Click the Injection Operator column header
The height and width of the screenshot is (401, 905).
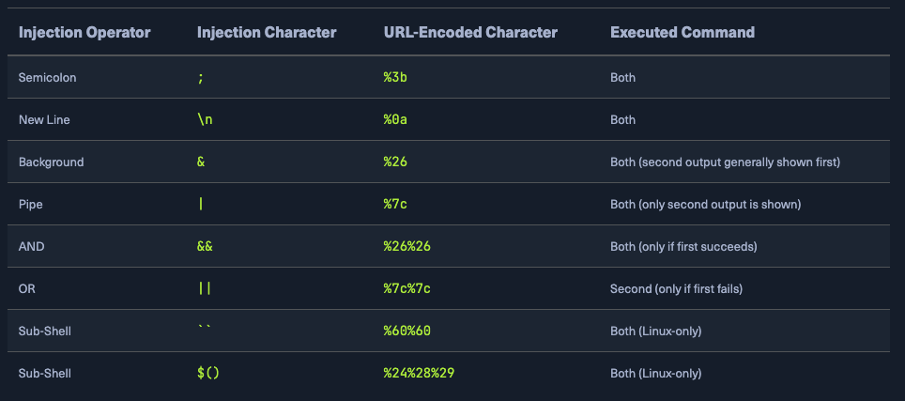coord(84,33)
